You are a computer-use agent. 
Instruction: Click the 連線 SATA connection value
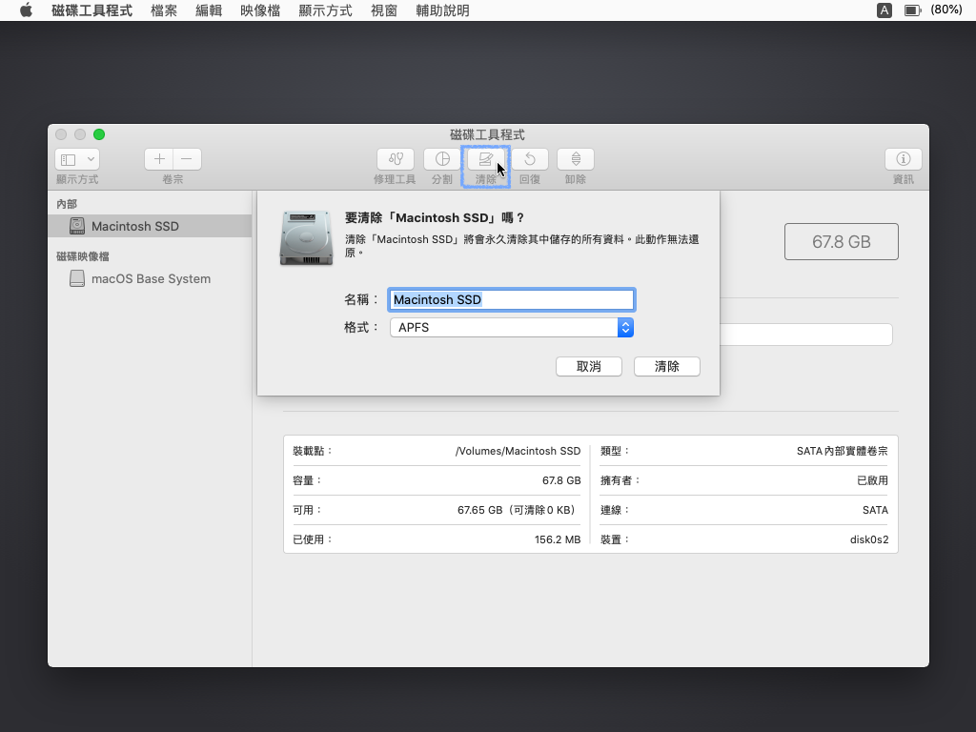(x=875, y=510)
